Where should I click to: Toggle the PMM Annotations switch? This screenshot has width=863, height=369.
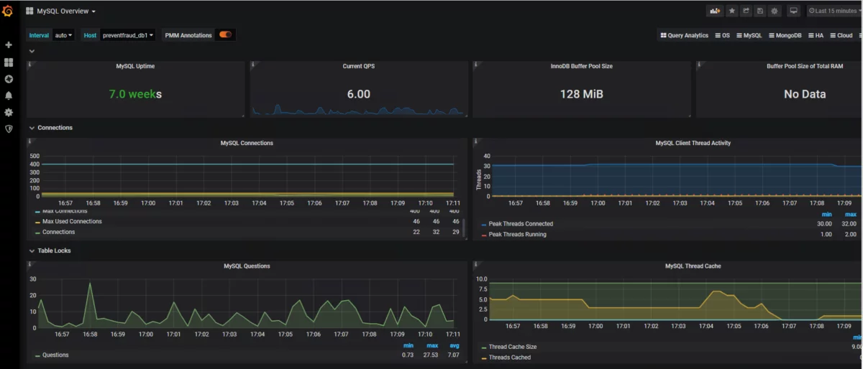(226, 34)
